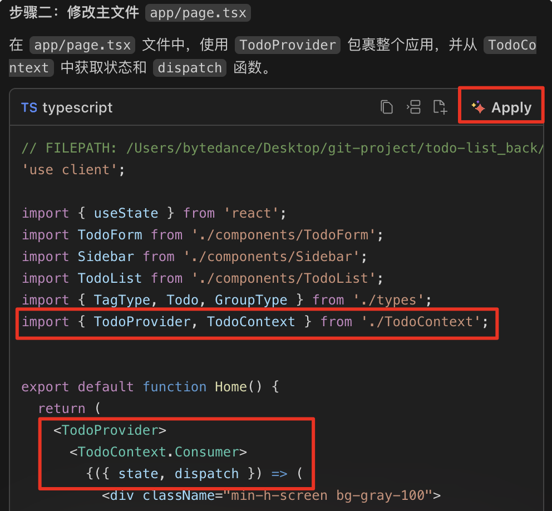Image resolution: width=552 pixels, height=511 pixels.
Task: Click the insert at cursor icon
Action: click(x=413, y=107)
